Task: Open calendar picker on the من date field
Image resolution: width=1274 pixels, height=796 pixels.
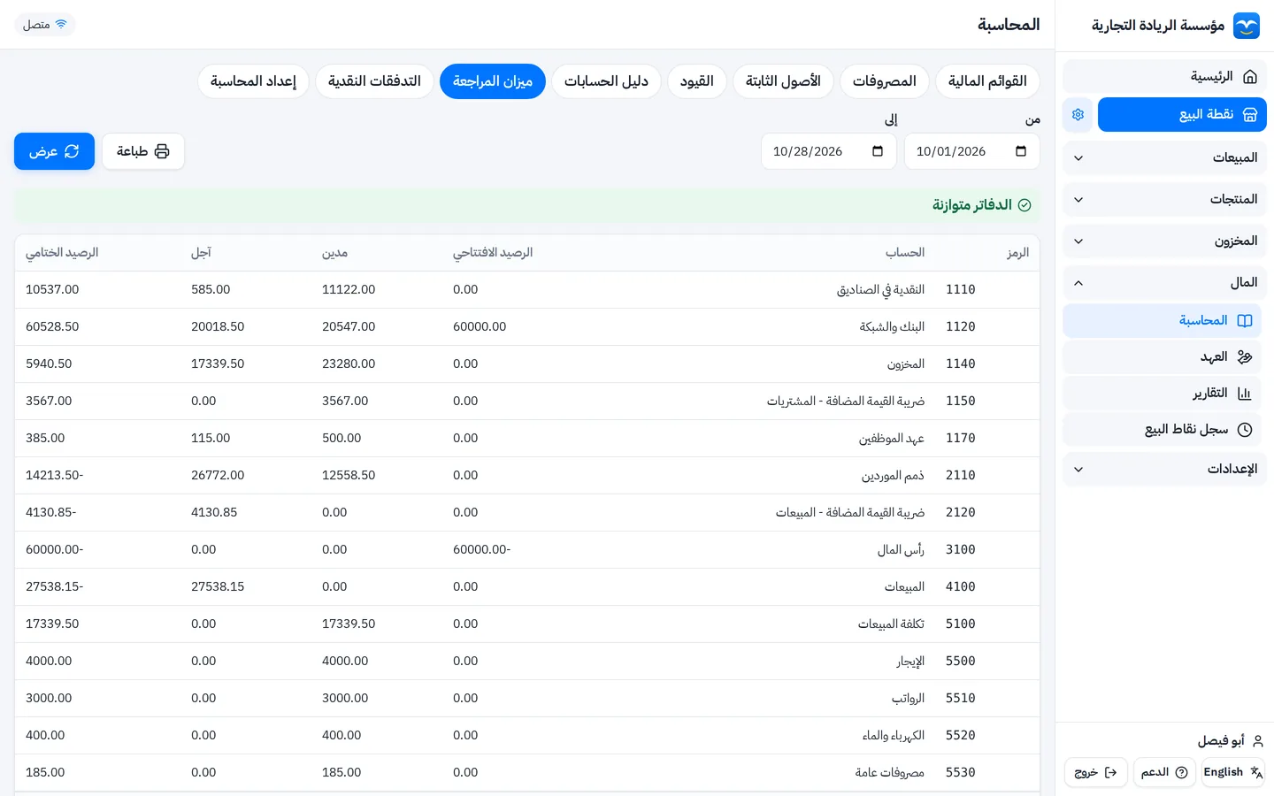Action: click(x=1021, y=151)
